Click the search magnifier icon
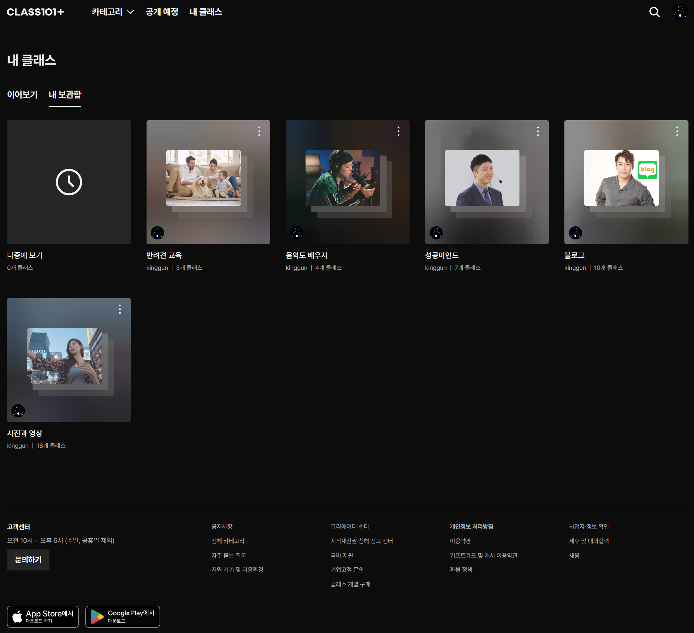 (x=654, y=12)
